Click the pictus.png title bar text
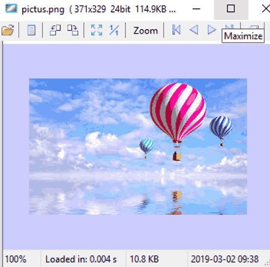This screenshot has width=270, height=267. coord(43,9)
